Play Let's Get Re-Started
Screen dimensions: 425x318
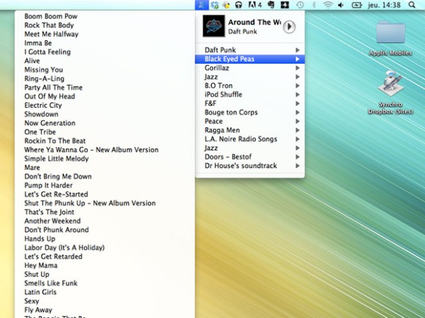(x=105, y=194)
